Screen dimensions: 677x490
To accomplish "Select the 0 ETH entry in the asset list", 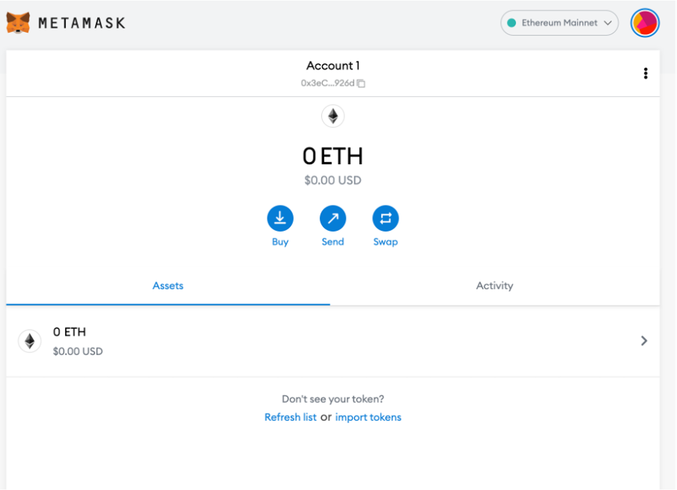I will click(70, 332).
